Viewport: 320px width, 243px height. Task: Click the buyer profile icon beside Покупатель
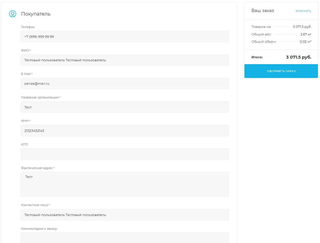click(x=12, y=14)
